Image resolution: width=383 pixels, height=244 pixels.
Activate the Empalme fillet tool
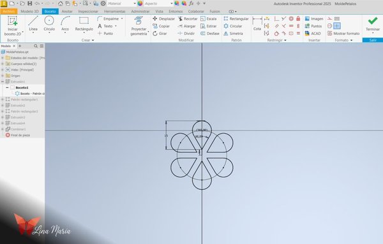[108, 18]
